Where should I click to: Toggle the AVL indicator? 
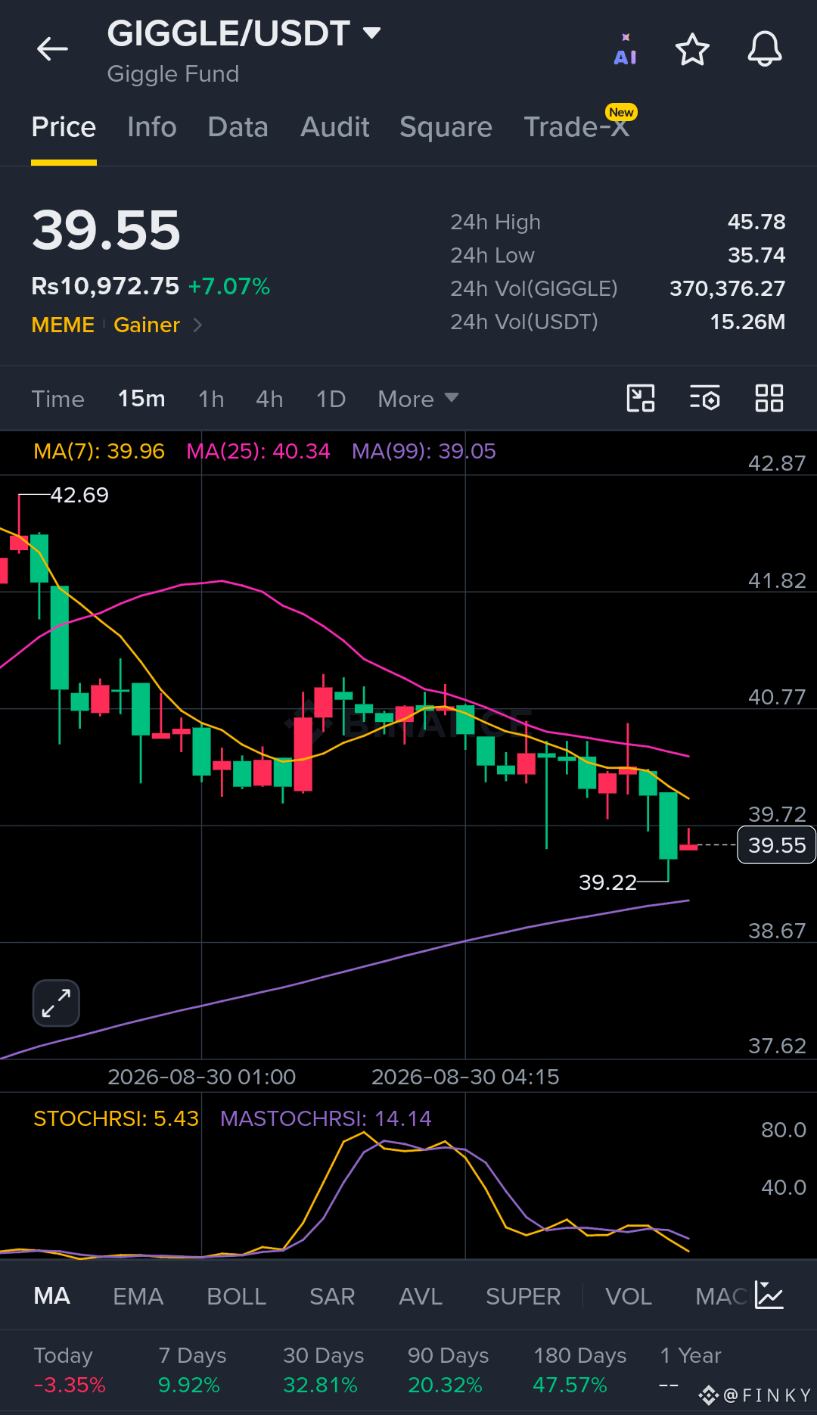pyautogui.click(x=421, y=1296)
